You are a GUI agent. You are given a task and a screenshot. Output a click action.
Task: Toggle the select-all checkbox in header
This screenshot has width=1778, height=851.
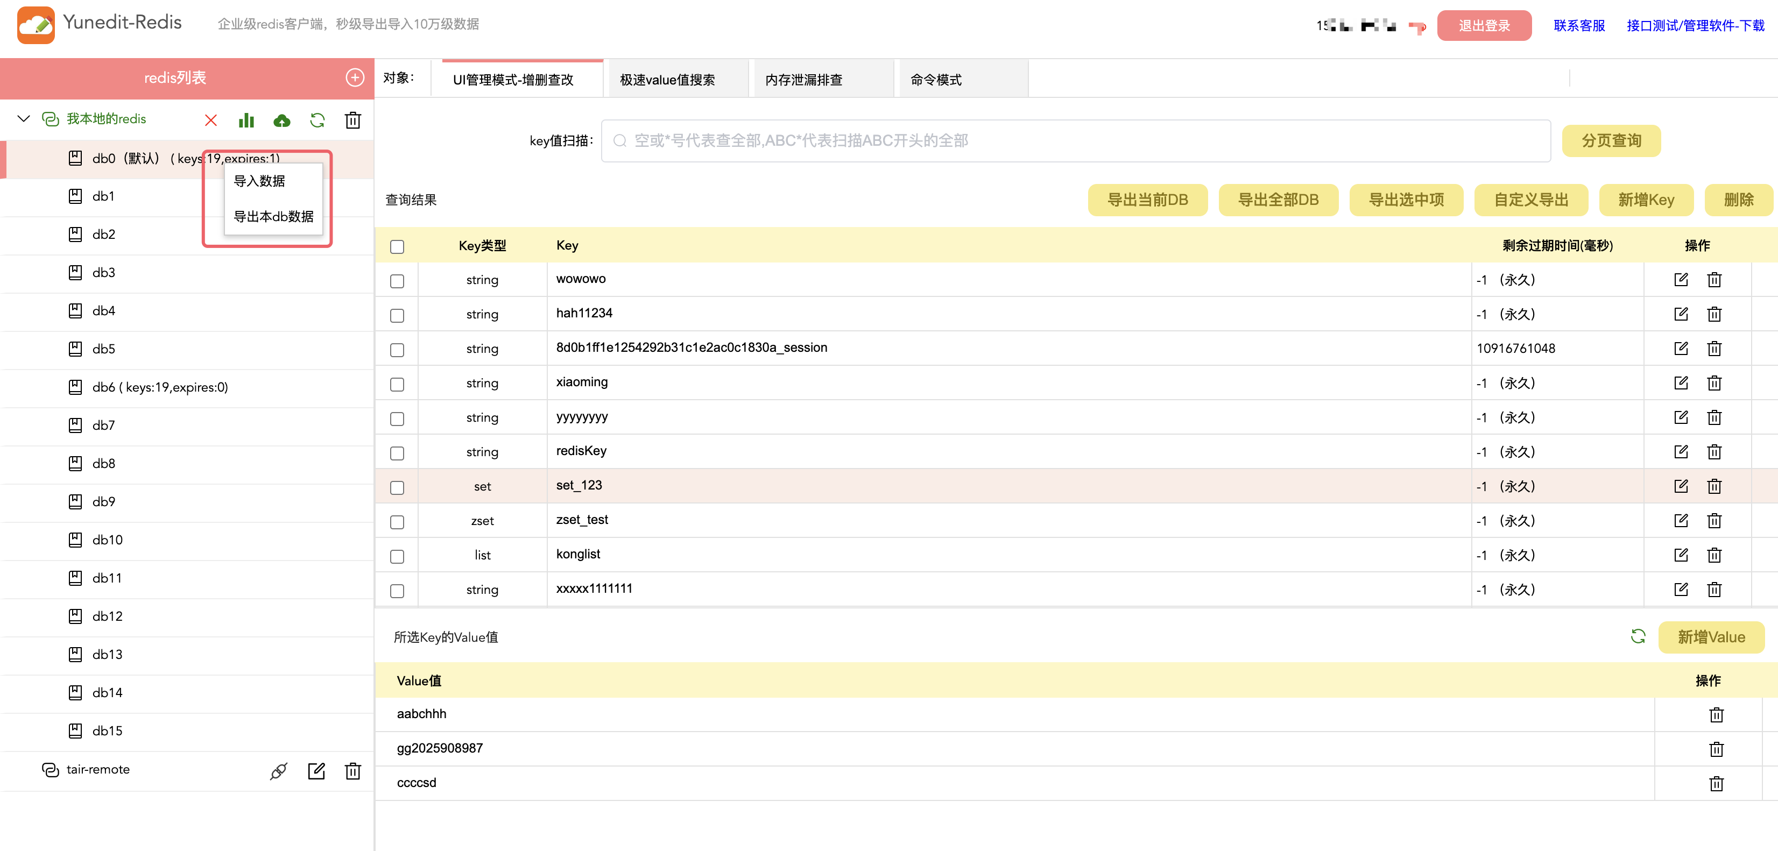397,246
